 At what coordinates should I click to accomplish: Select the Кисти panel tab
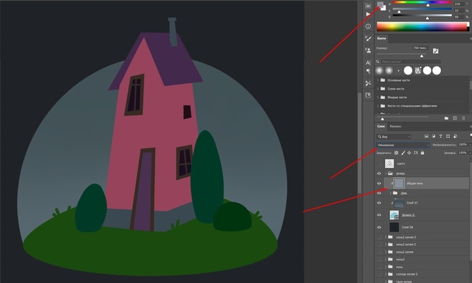coord(382,38)
